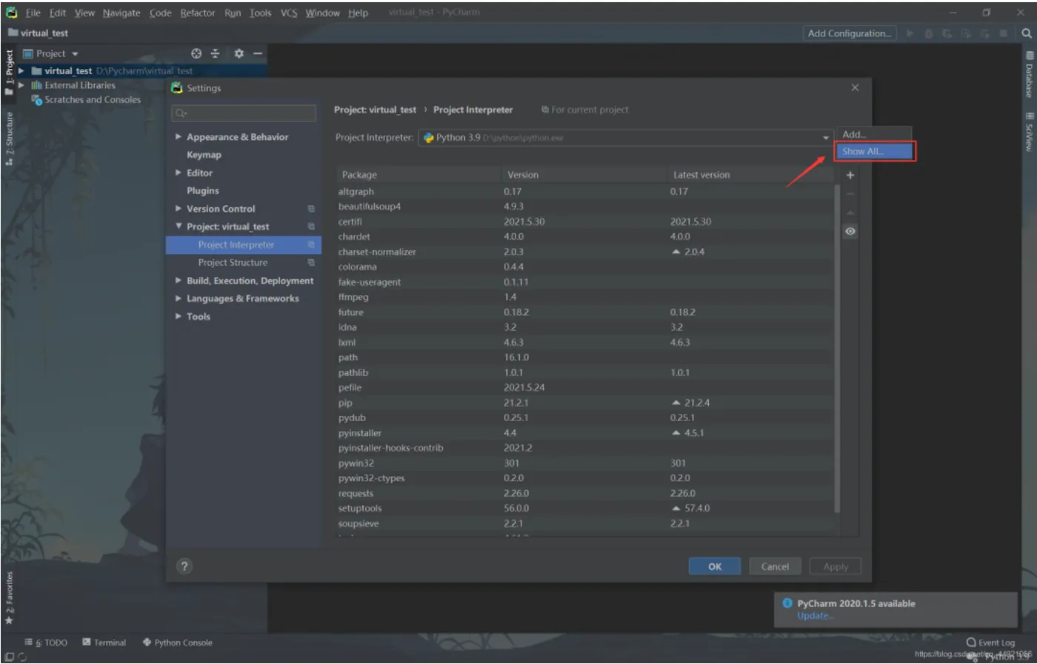Open the Structure side tab
This screenshot has height=664, width=1037.
point(9,138)
